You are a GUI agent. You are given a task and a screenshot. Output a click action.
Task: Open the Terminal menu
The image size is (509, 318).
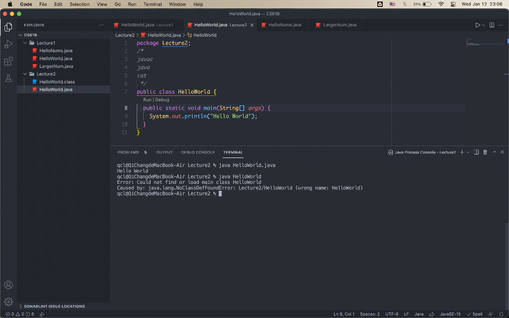pyautogui.click(x=153, y=4)
